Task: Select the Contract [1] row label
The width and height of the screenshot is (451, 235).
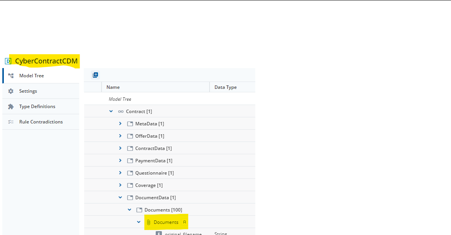Action: coord(139,111)
